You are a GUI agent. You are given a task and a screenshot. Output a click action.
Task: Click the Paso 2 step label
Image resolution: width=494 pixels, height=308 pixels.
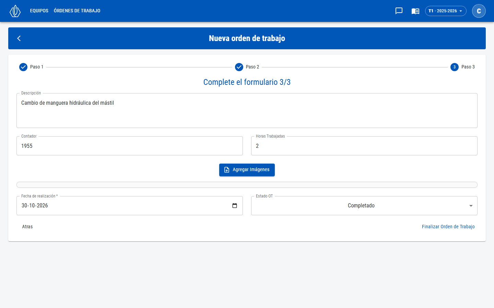point(252,67)
